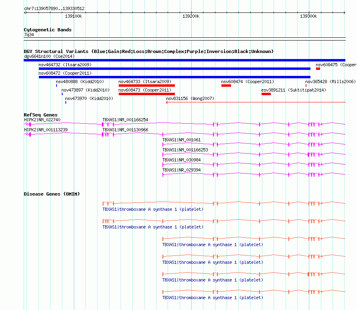357x310 pixels.
Task: Open fifth TBXAS1 thromboxane A synthase link
Action: [213, 280]
